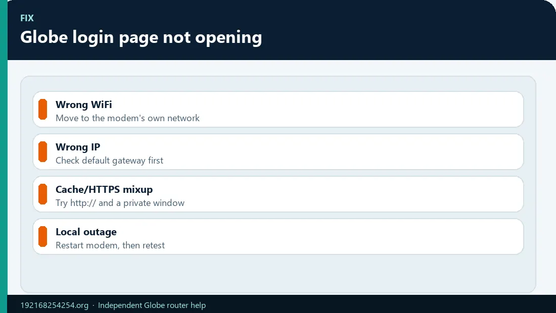Open the 192168254254.org footer link
This screenshot has width=556, height=313.
[54, 305]
